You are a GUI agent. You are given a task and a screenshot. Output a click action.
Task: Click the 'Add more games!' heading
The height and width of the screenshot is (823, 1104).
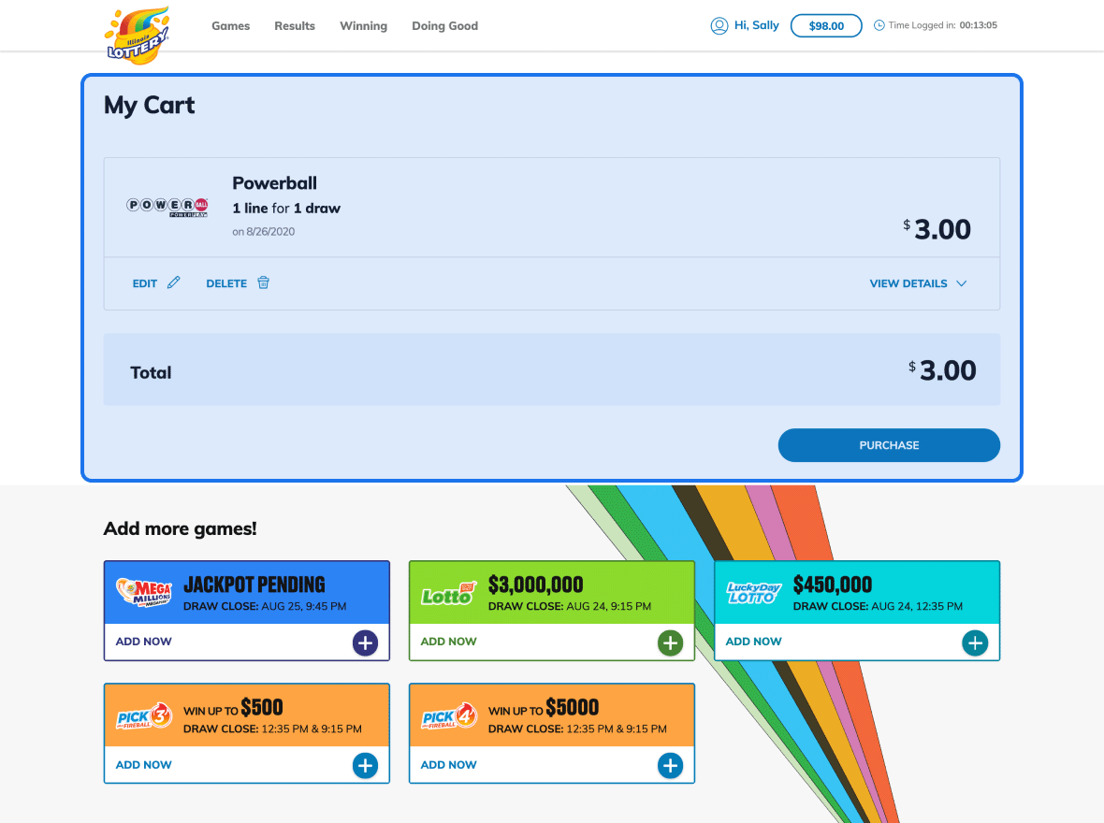[181, 528]
